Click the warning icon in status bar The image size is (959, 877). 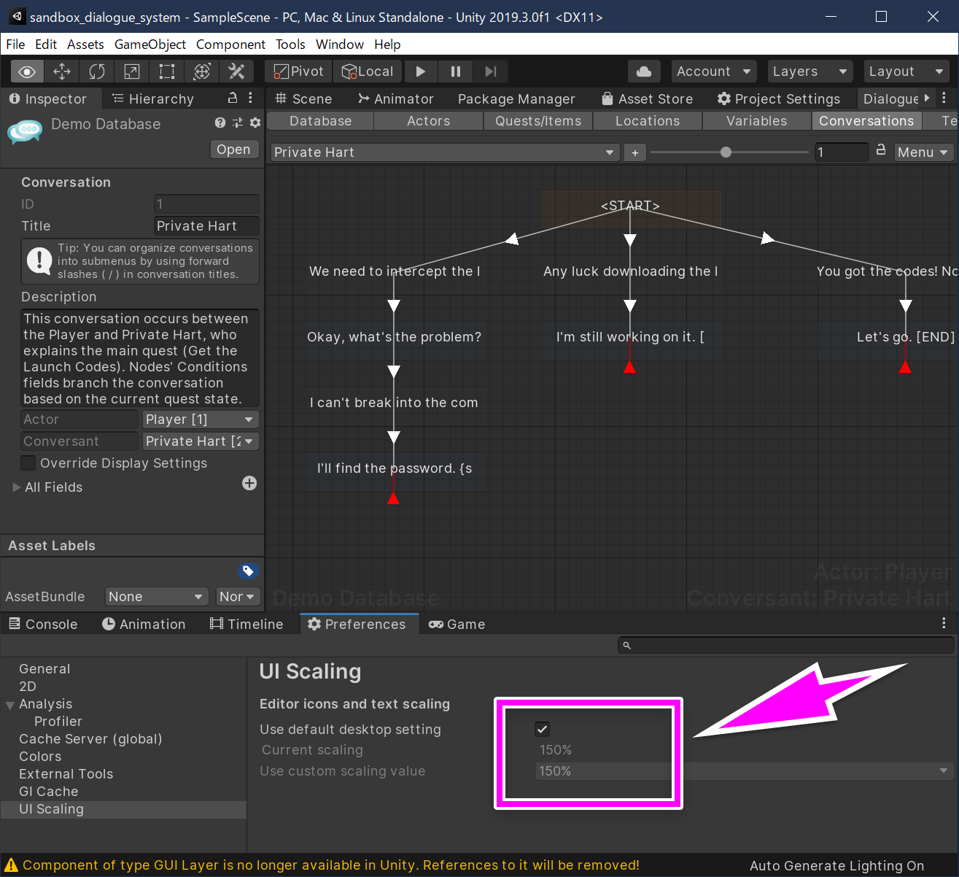coord(11,865)
